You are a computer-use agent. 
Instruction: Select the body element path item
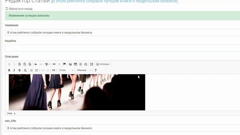click(10, 113)
